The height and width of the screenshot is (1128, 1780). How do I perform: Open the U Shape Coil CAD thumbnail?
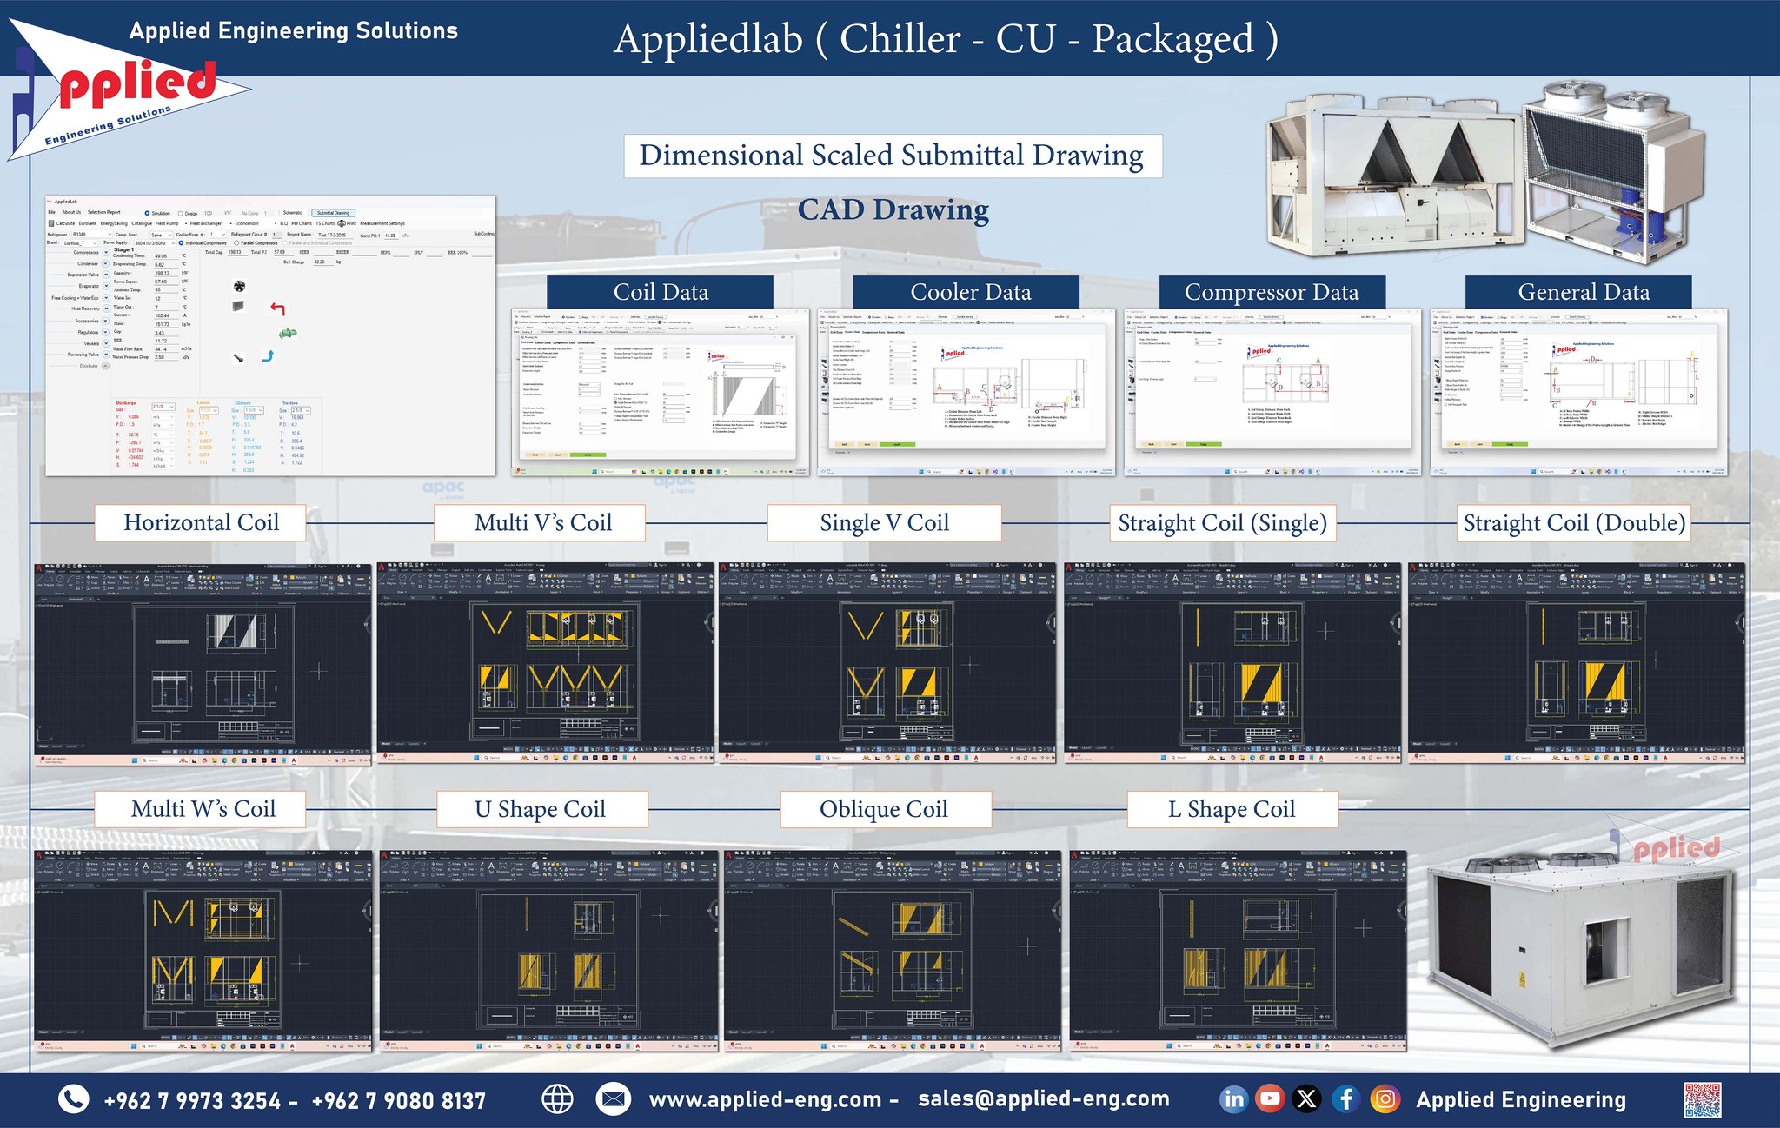pyautogui.click(x=548, y=952)
